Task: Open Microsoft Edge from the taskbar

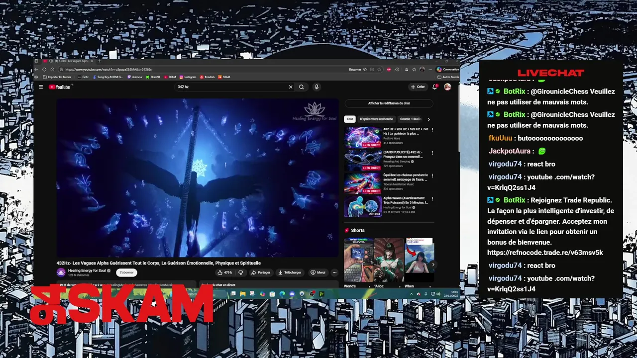Action: pyautogui.click(x=282, y=294)
